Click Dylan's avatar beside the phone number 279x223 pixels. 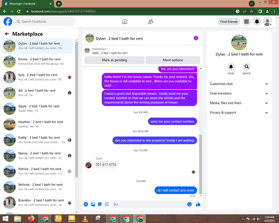pos(88,165)
